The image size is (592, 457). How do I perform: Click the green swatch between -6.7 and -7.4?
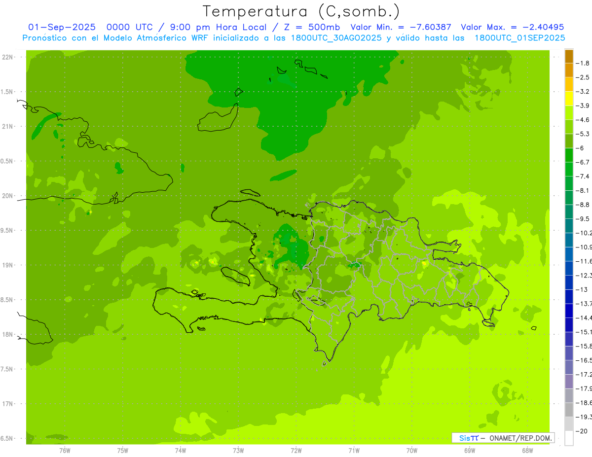pos(569,169)
